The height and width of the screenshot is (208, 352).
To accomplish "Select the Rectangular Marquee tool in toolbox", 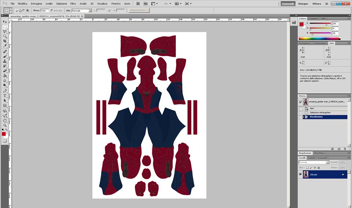I will point(5,27).
